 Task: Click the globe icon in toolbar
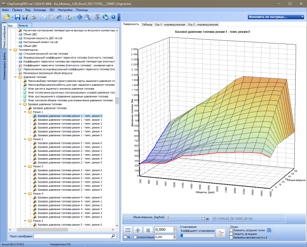coord(105,17)
